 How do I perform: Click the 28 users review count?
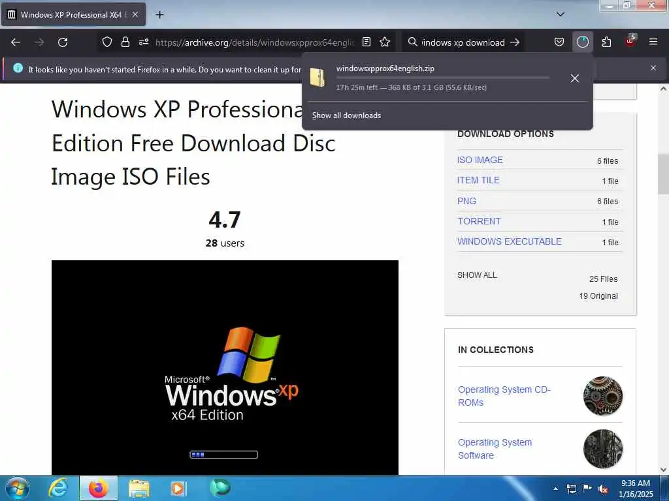point(225,243)
